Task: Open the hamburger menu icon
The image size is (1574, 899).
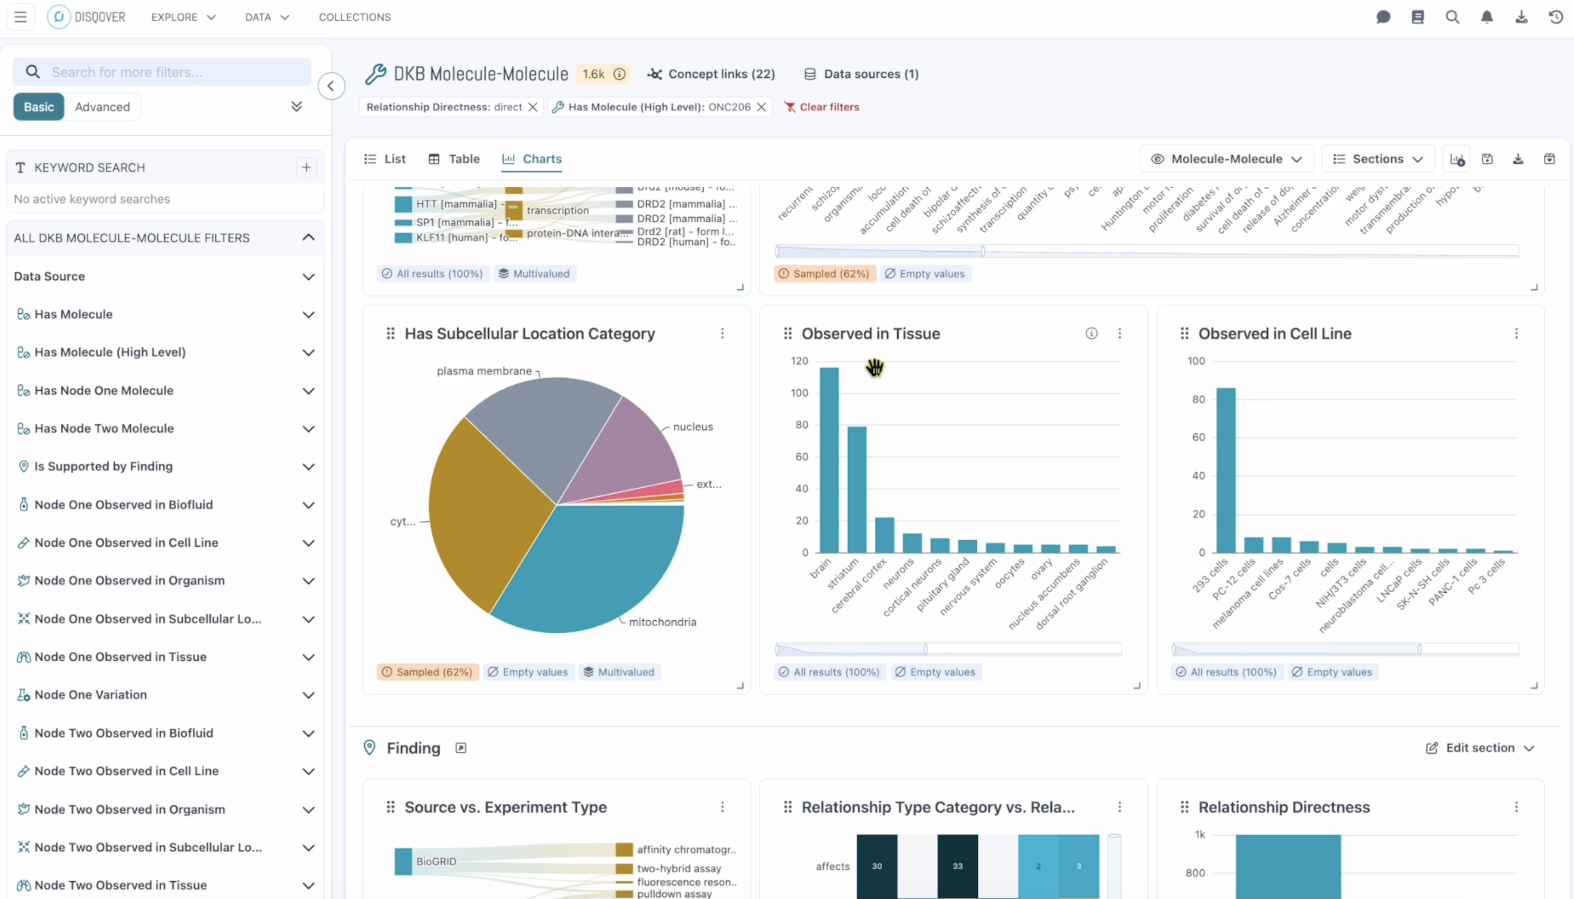Action: tap(21, 17)
